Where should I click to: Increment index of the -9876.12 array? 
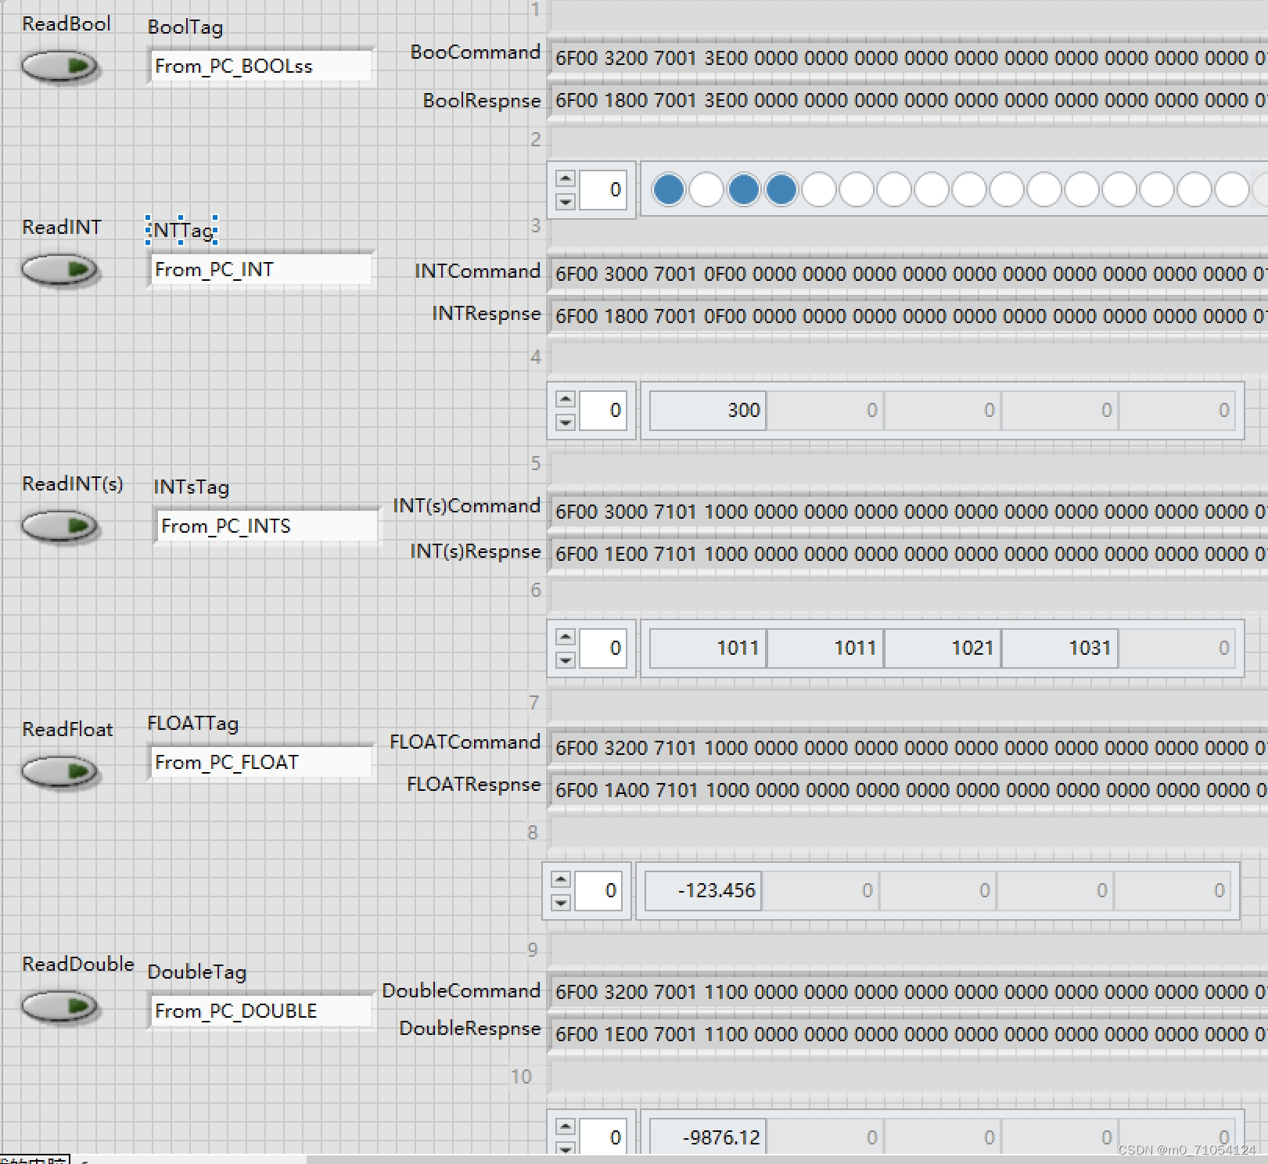click(566, 1127)
